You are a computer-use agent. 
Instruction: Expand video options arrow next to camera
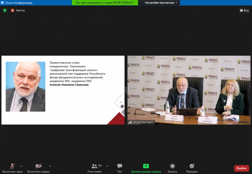coord(50,166)
